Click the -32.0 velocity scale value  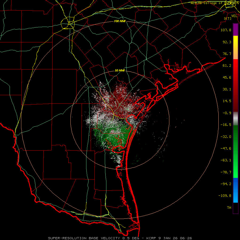pos(226,137)
